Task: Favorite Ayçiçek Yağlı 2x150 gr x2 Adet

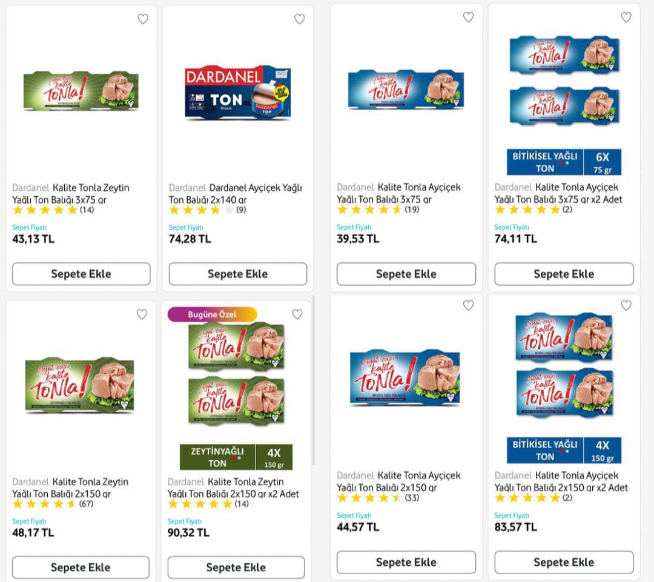Action: point(626,306)
